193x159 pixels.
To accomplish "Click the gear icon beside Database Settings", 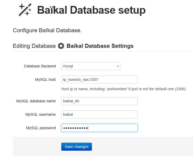I will click(61, 46).
